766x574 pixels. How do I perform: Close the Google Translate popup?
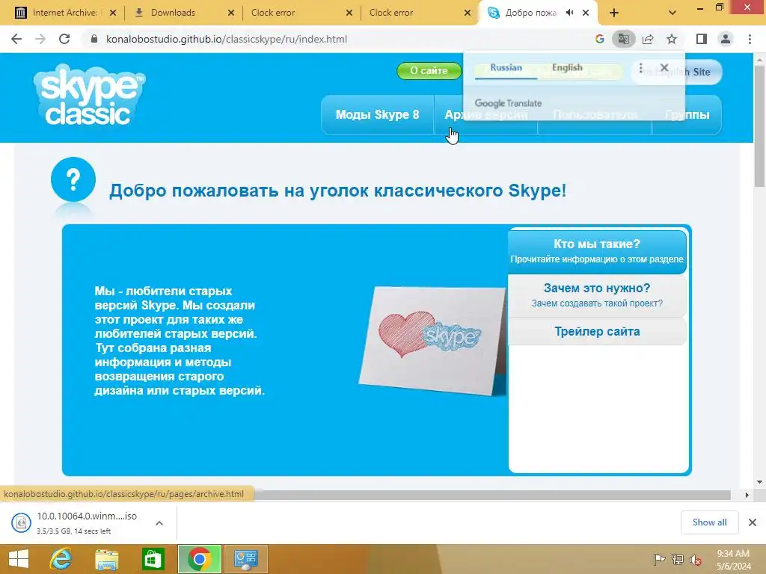coord(664,67)
